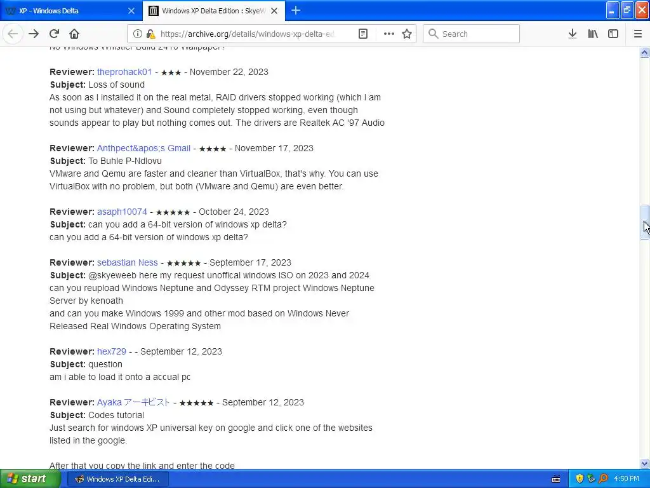This screenshot has height=488, width=650.
Task: Click the scrollbar down arrow
Action: [644, 463]
